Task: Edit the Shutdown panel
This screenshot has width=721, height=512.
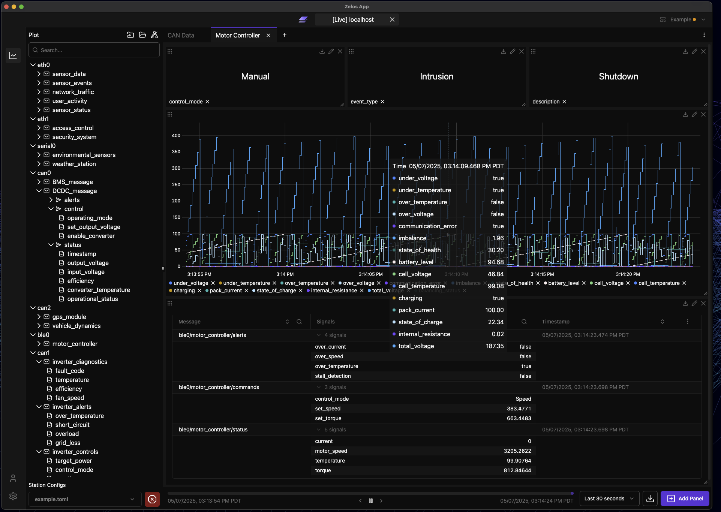Action: [694, 51]
